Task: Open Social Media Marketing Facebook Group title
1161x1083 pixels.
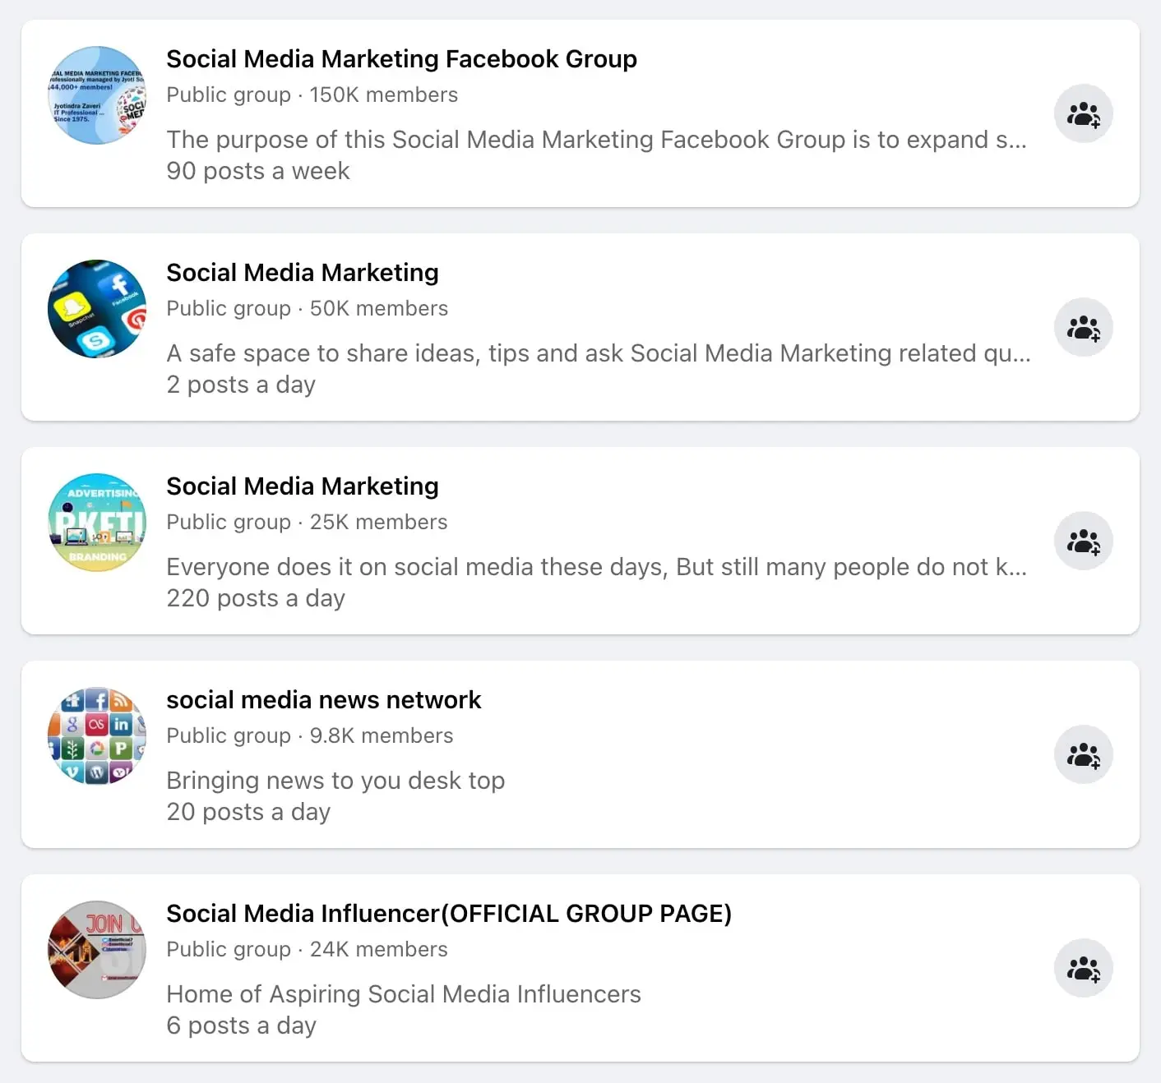Action: 401,59
